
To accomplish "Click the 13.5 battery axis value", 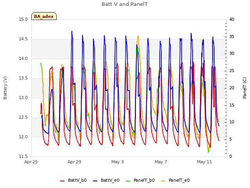I will coord(23,78).
